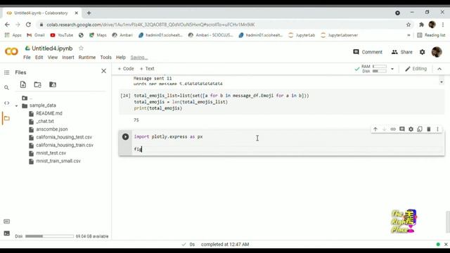
Task: Refresh the files folder view
Action: tap(37, 84)
